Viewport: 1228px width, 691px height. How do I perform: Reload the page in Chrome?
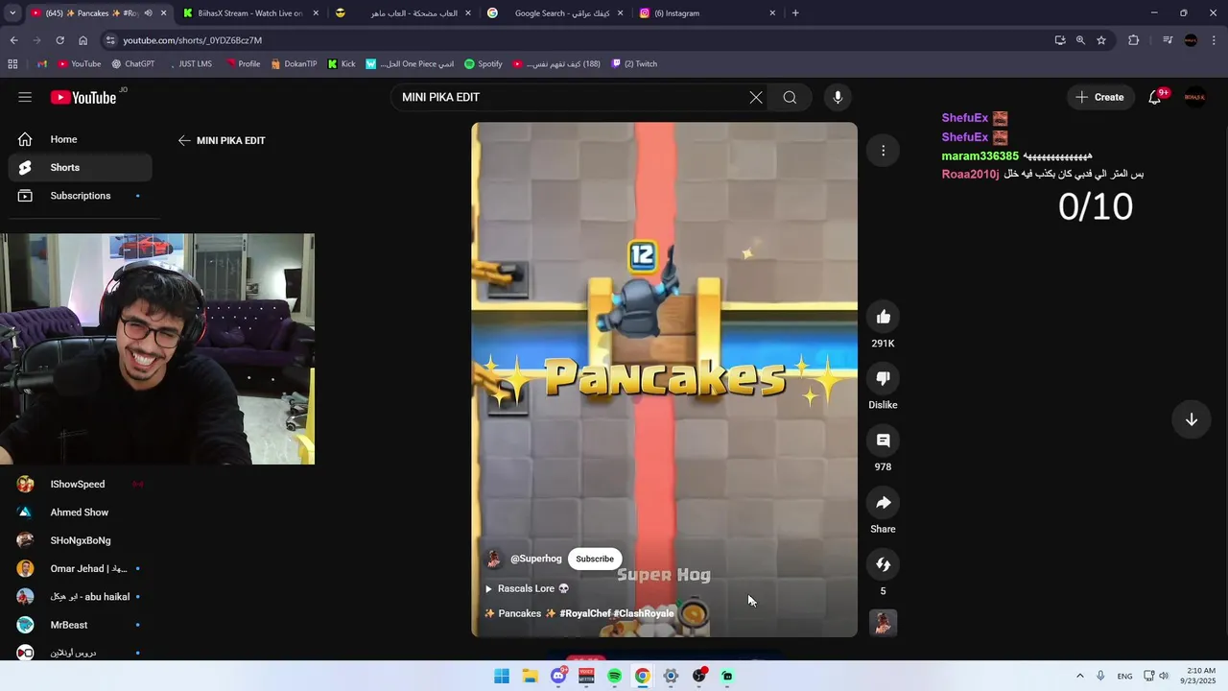coord(59,40)
